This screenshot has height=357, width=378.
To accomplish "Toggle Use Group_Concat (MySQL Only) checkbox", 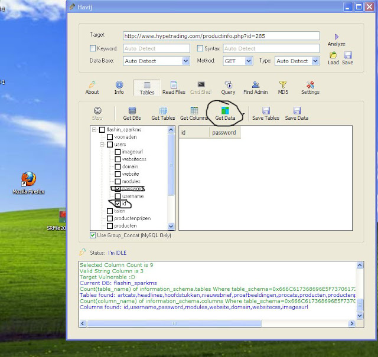I will (x=93, y=235).
